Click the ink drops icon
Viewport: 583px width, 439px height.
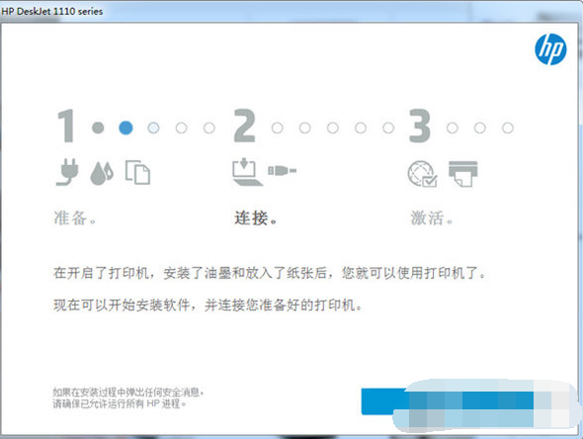[x=102, y=173]
